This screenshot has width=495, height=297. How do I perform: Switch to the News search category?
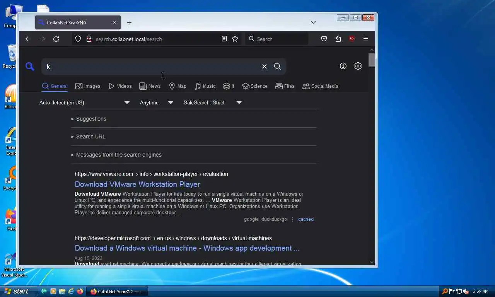point(150,86)
